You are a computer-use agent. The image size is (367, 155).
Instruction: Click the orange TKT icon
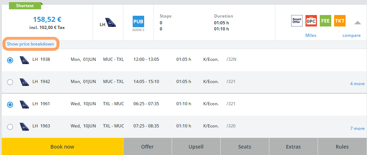pos(339,21)
